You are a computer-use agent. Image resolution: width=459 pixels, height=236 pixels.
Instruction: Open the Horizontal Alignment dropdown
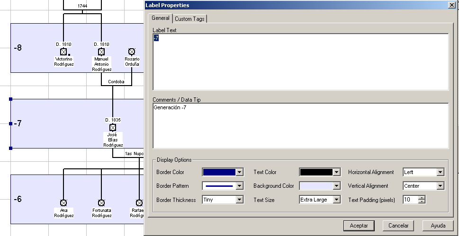(x=440, y=173)
